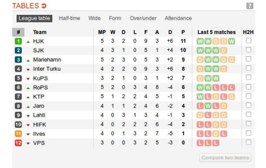
Task: Click the first W result icon in HJK's row
Action: (x=200, y=41)
